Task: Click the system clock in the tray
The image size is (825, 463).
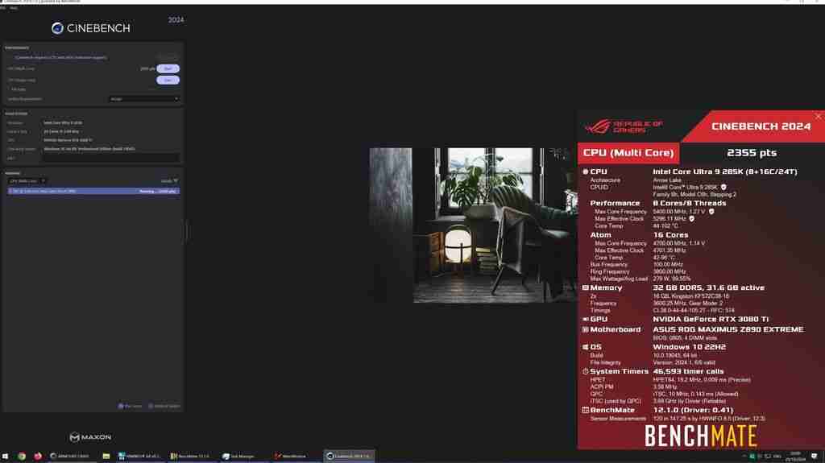Action: pyautogui.click(x=795, y=457)
